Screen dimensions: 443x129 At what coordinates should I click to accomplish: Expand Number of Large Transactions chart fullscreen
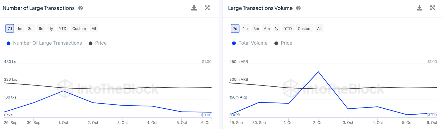207,8
